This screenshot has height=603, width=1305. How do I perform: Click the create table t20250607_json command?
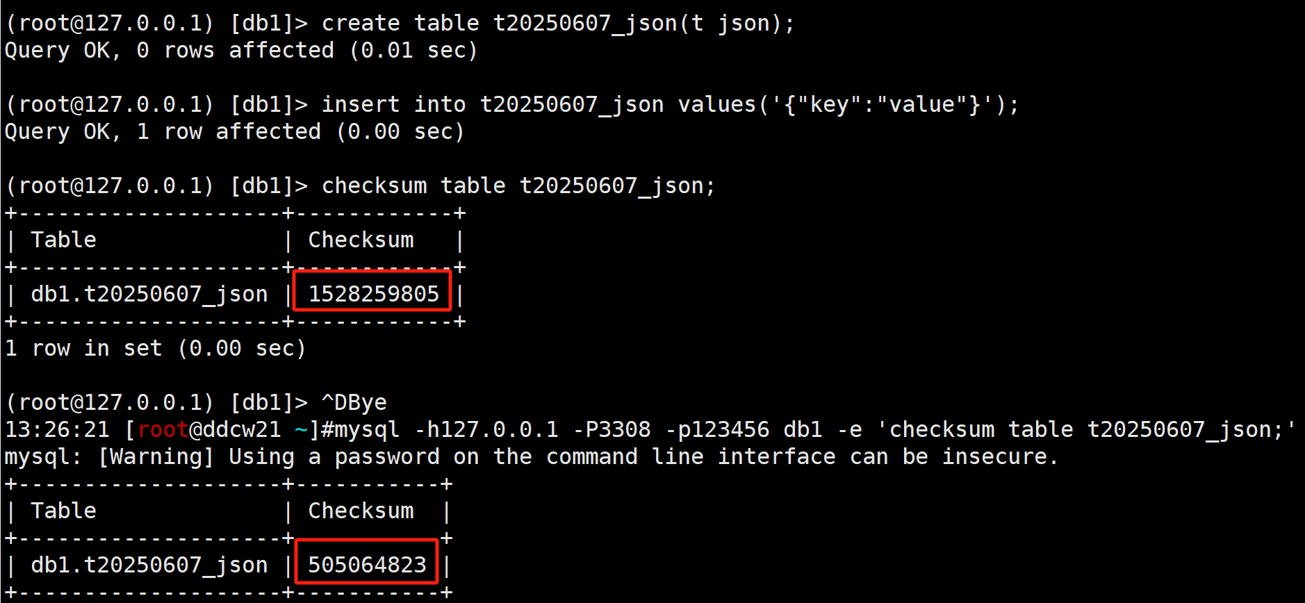558,24
